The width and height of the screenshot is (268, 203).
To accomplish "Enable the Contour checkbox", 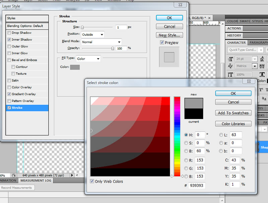I will pos(13,67).
